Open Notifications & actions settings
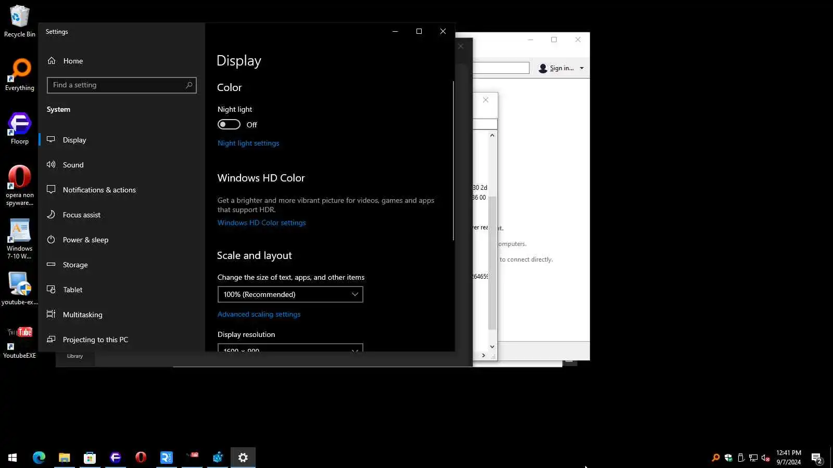Image resolution: width=833 pixels, height=468 pixels. 122,190
